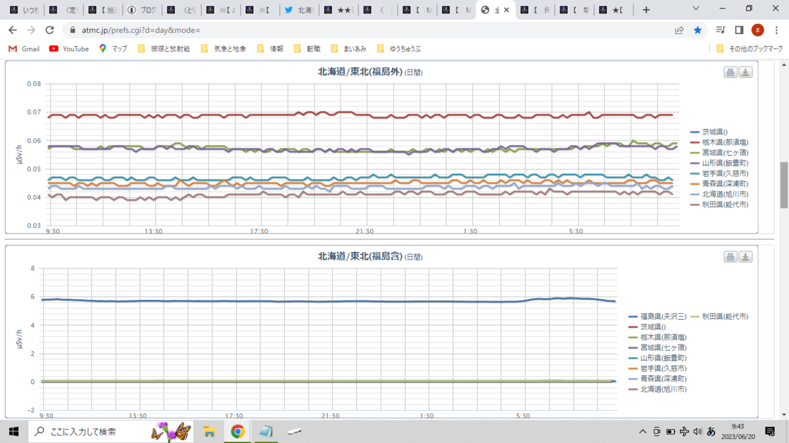The width and height of the screenshot is (789, 443).
Task: Toggle the bookmark star for this page
Action: click(x=698, y=30)
